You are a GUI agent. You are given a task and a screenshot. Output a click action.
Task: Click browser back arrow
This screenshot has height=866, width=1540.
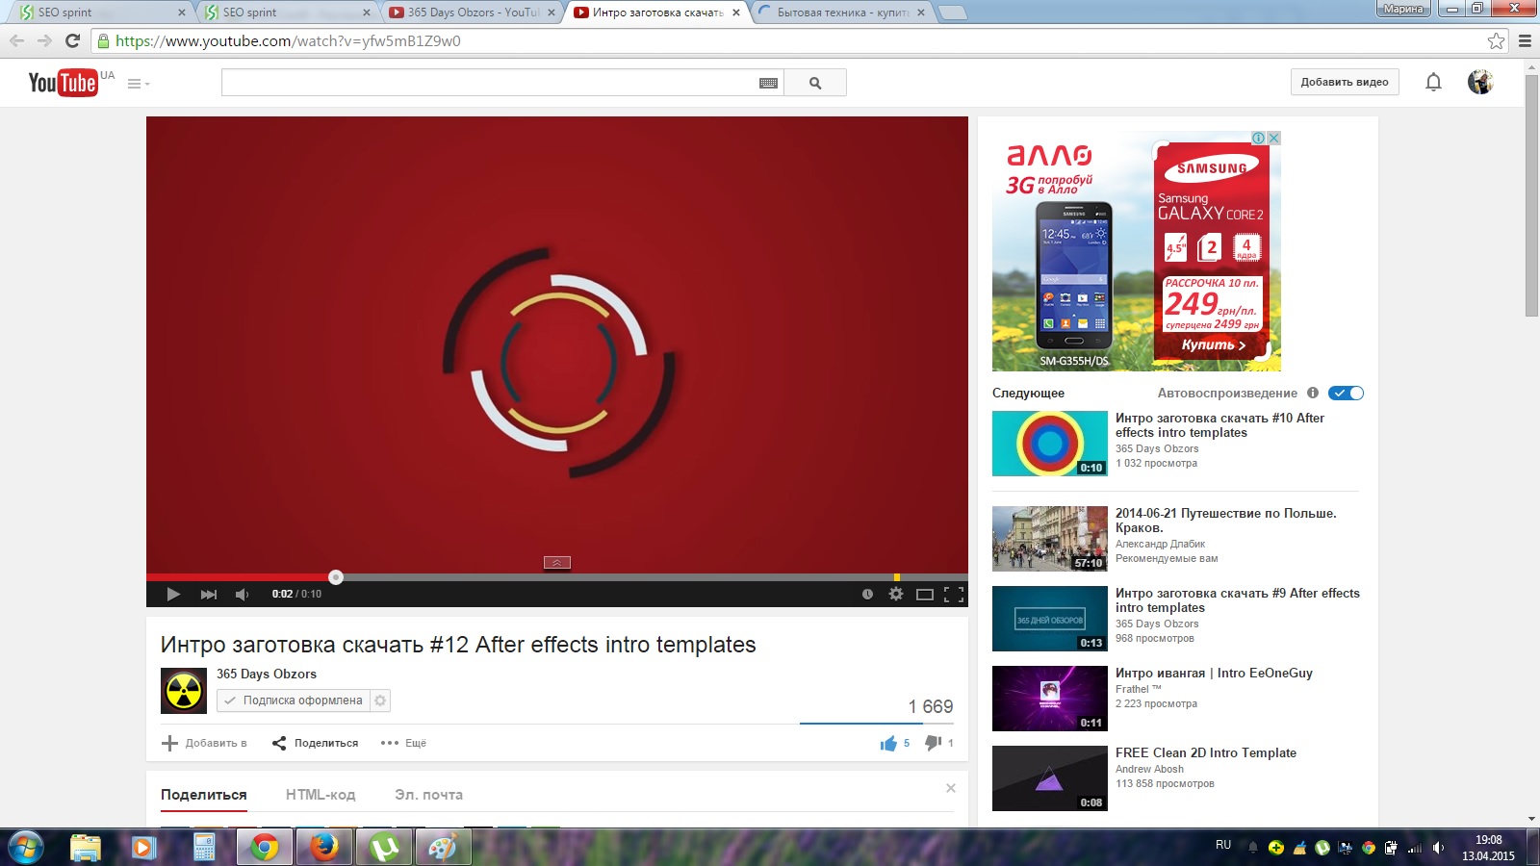pyautogui.click(x=16, y=40)
